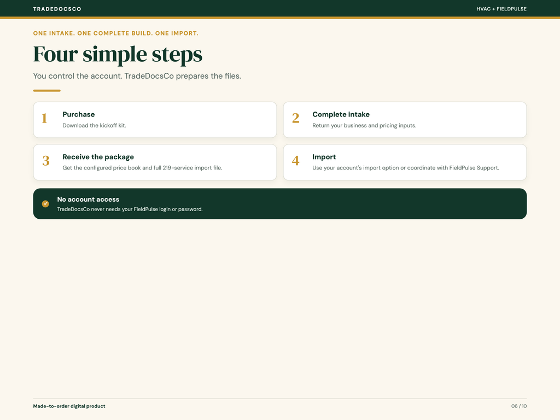Click the gold number 4 step icon

point(296,161)
